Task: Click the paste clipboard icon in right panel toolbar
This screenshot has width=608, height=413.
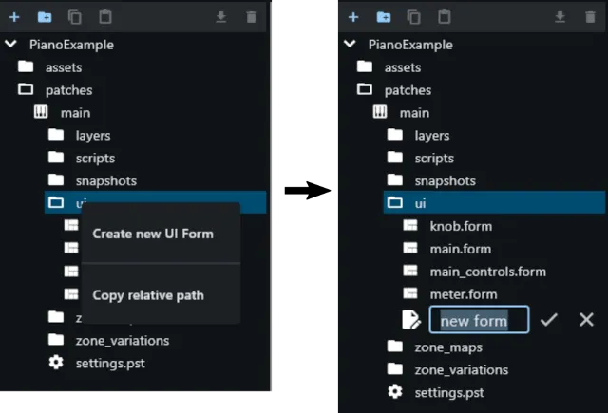Action: (x=444, y=17)
